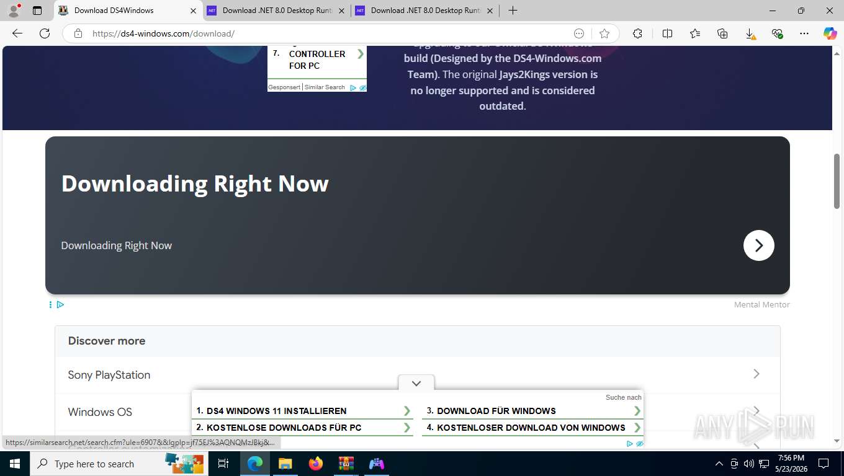Show hidden system tray icons

(x=719, y=464)
